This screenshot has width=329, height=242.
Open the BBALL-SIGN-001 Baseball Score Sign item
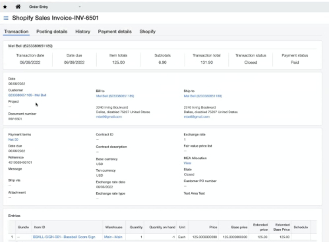(64, 237)
